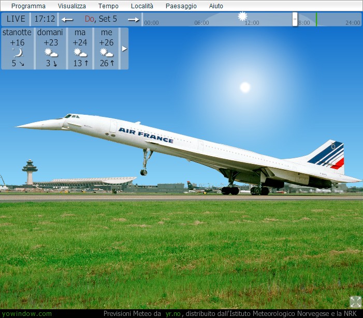Expand more forecast days with triangle arrow
The height and width of the screenshot is (318, 363).
[x=124, y=49]
